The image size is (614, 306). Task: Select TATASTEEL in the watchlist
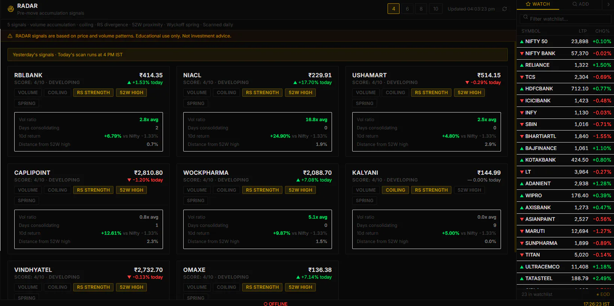565,279
